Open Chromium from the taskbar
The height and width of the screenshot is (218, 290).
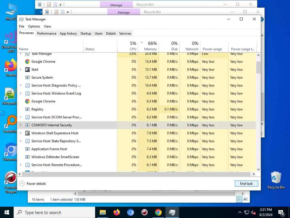130,212
